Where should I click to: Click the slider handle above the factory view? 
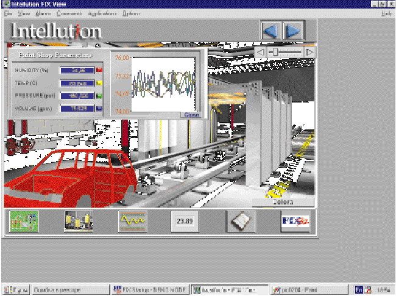[275, 52]
